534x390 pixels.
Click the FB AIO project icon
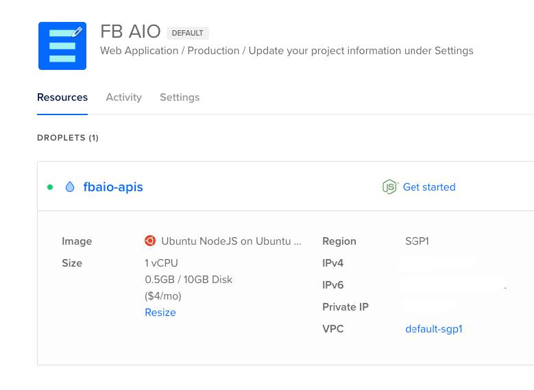click(x=62, y=46)
